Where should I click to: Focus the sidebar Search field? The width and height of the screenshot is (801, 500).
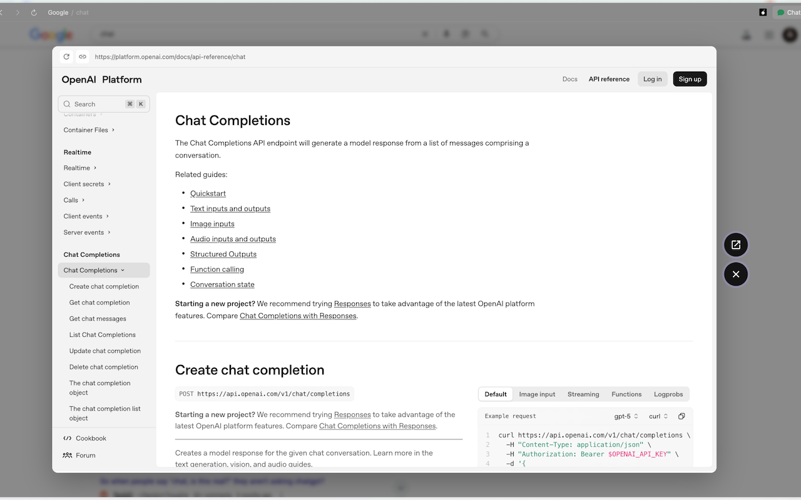click(104, 104)
